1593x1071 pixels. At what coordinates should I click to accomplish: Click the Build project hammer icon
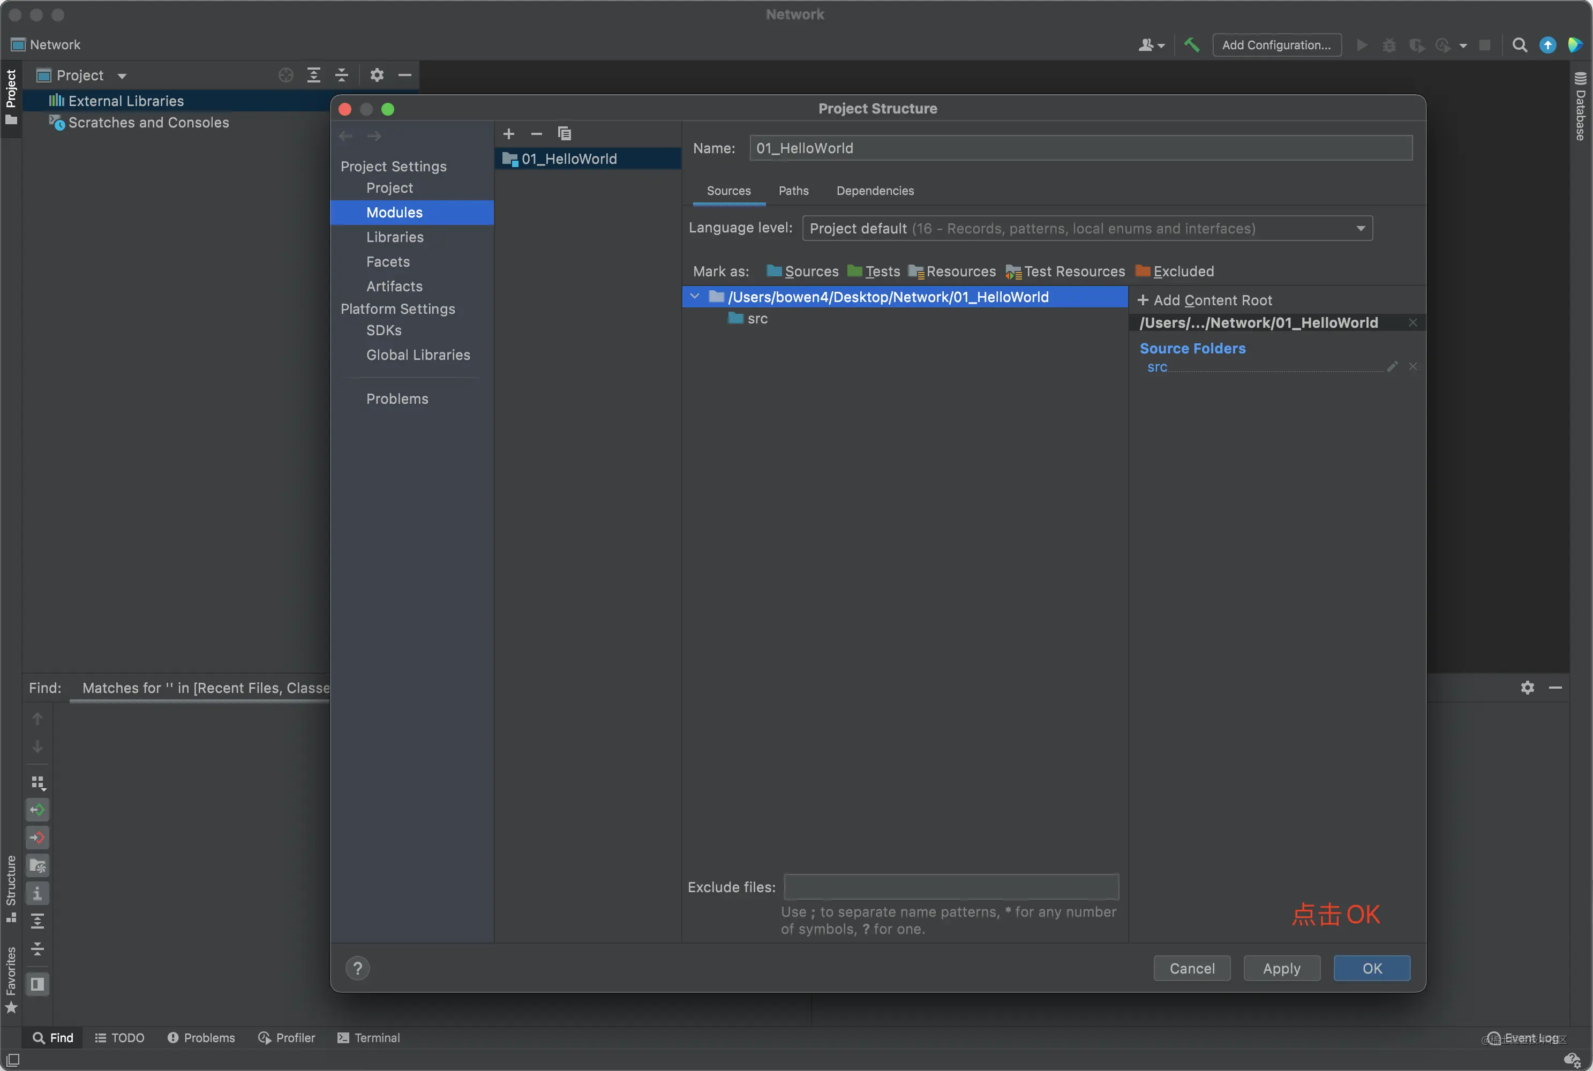tap(1192, 45)
